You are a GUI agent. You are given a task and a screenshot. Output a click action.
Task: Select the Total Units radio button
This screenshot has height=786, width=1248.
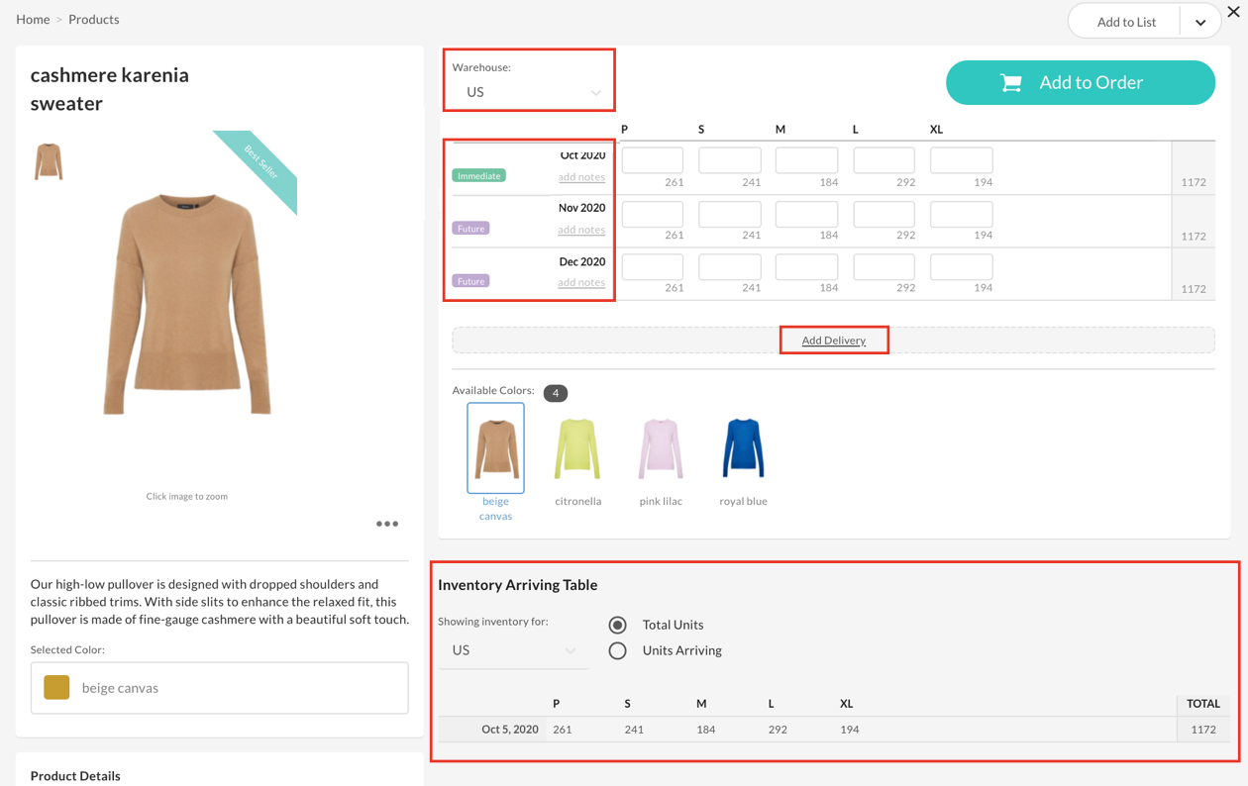click(618, 625)
